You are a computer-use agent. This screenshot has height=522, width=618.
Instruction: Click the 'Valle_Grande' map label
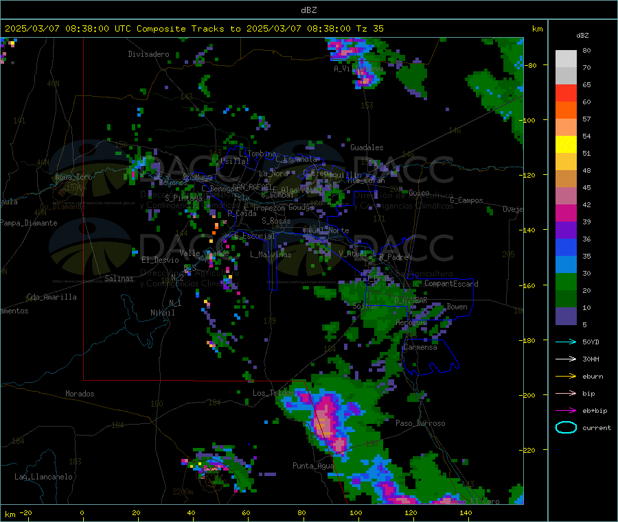[204, 253]
